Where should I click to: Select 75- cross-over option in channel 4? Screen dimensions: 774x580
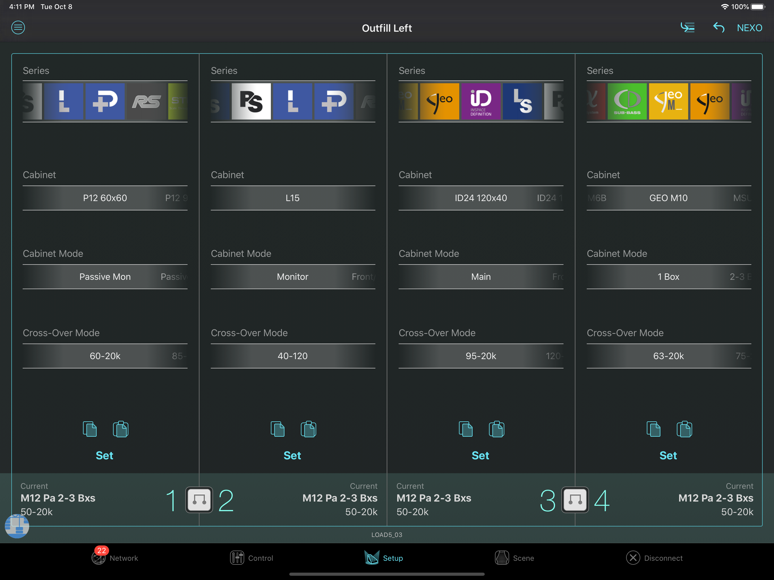coord(743,356)
